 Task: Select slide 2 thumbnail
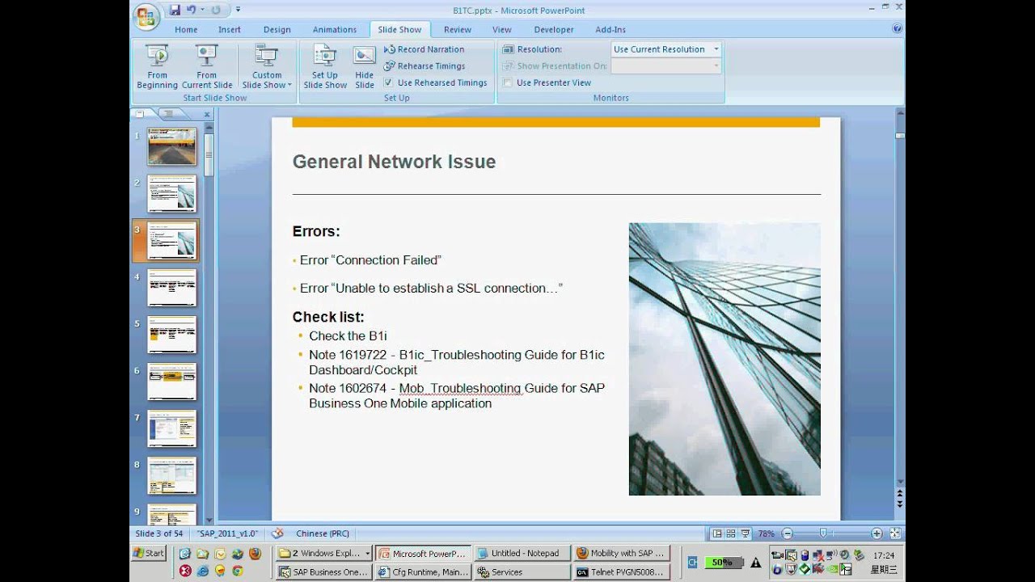click(x=171, y=193)
